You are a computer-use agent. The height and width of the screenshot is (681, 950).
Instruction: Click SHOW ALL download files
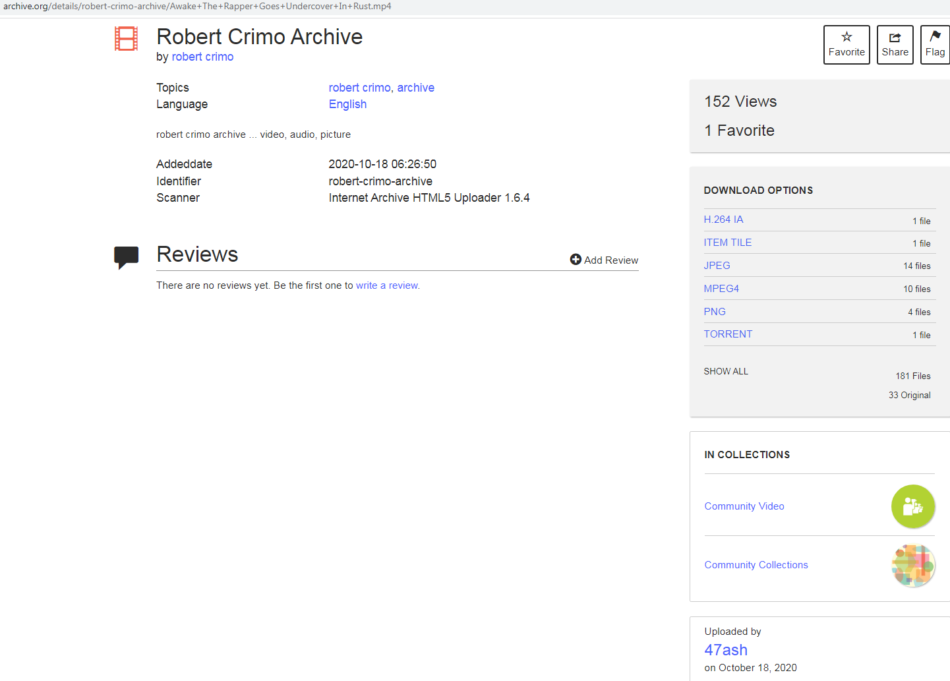(x=726, y=371)
